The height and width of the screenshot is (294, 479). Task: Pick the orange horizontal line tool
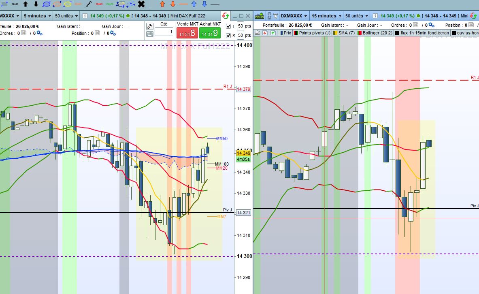(183, 4)
